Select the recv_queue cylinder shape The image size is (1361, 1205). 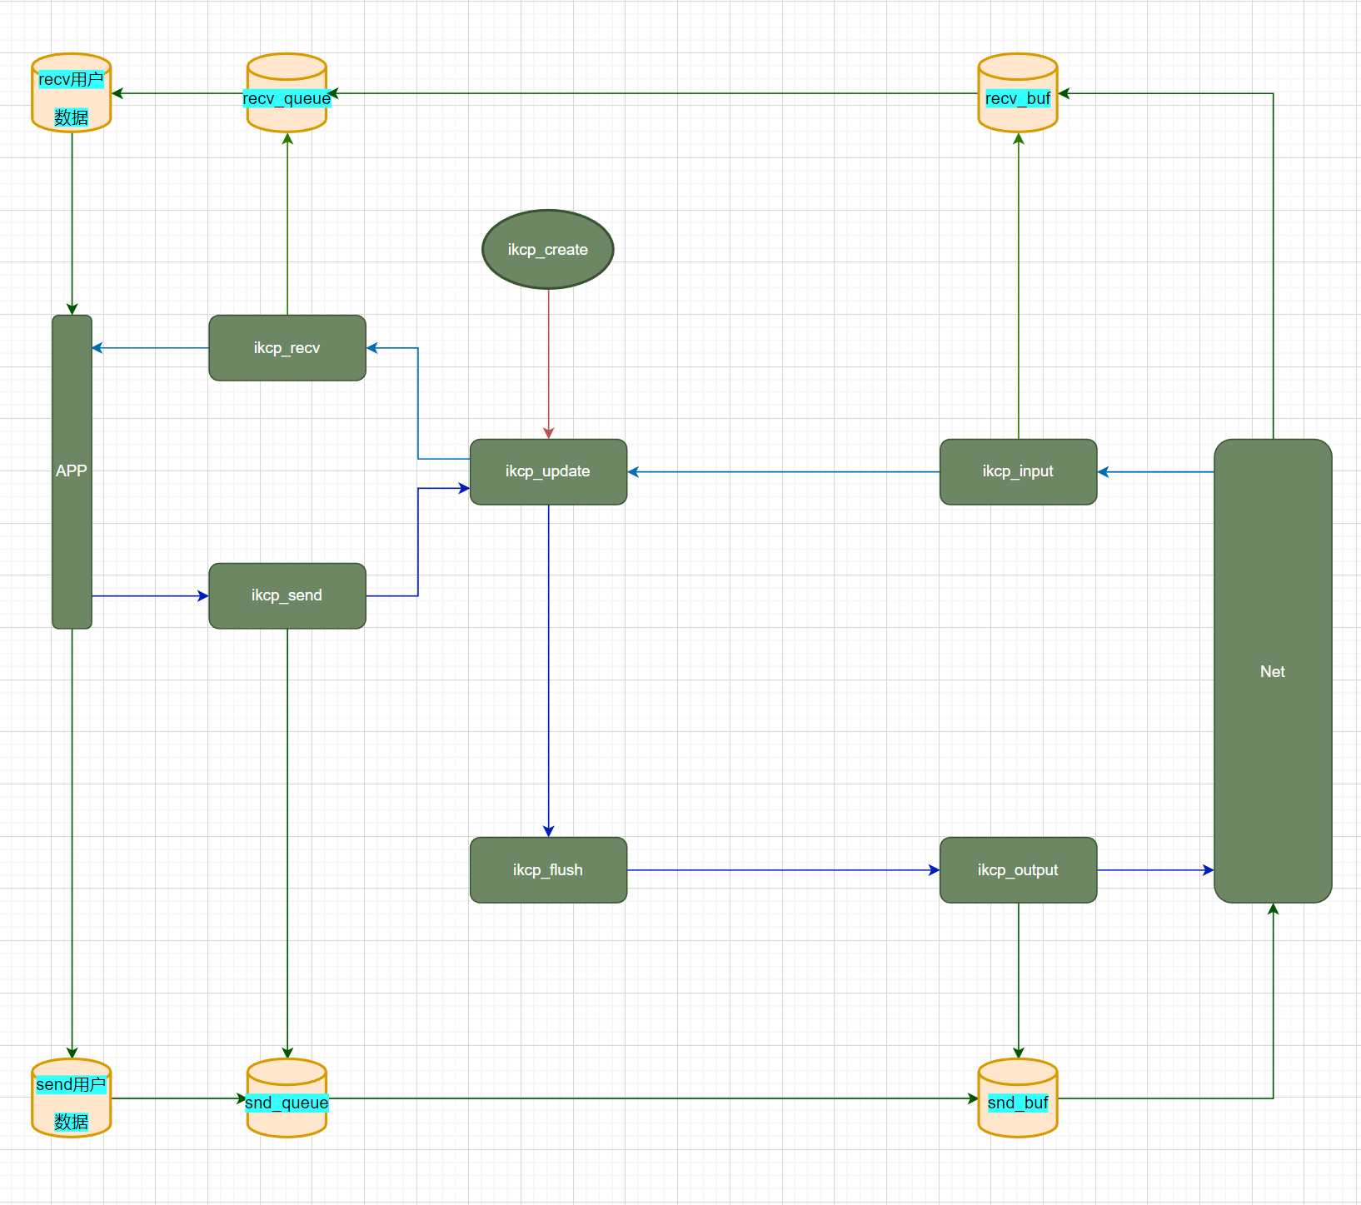[x=287, y=115]
